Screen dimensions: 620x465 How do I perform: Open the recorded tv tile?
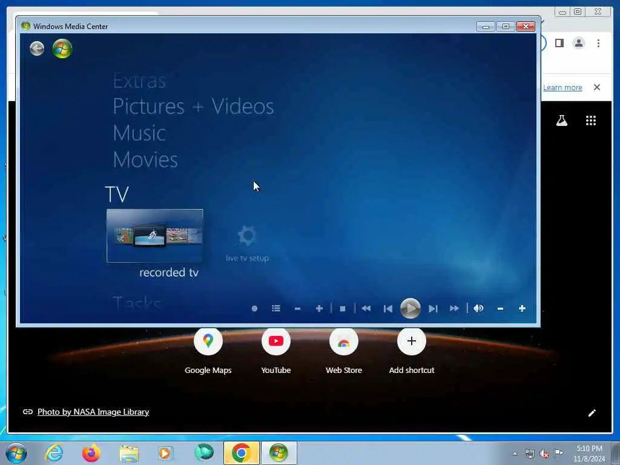[154, 236]
